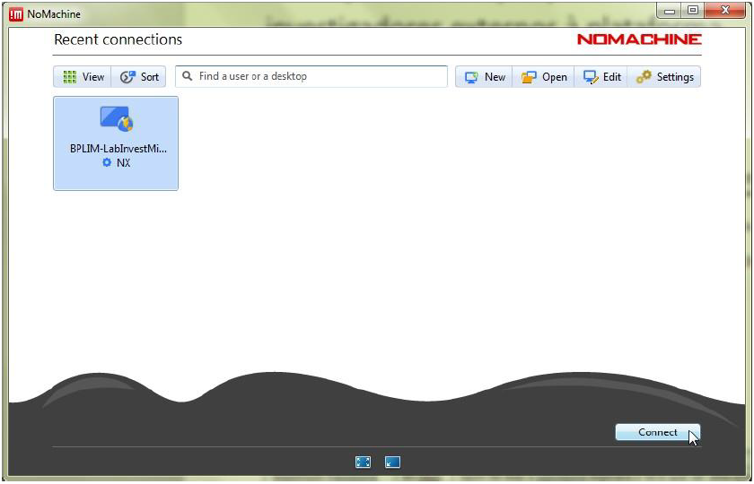The image size is (754, 484).
Task: Click the gear icon beside NX
Action: [x=107, y=163]
